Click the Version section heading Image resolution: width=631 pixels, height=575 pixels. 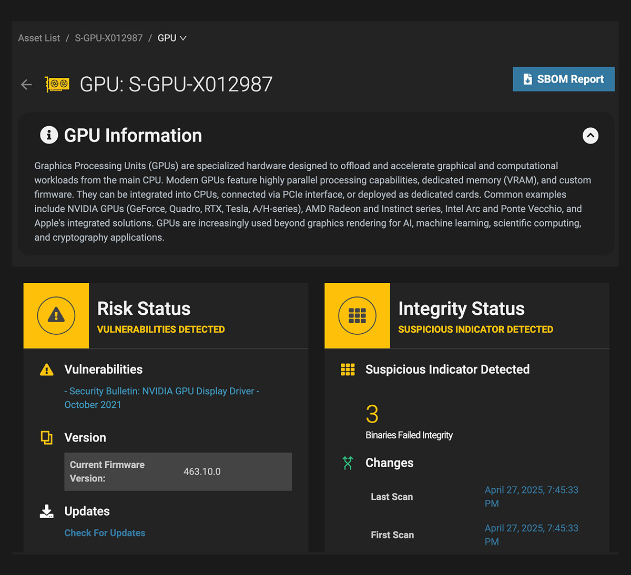coord(85,437)
